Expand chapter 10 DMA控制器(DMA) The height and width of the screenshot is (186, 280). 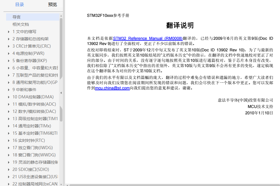[9, 97]
